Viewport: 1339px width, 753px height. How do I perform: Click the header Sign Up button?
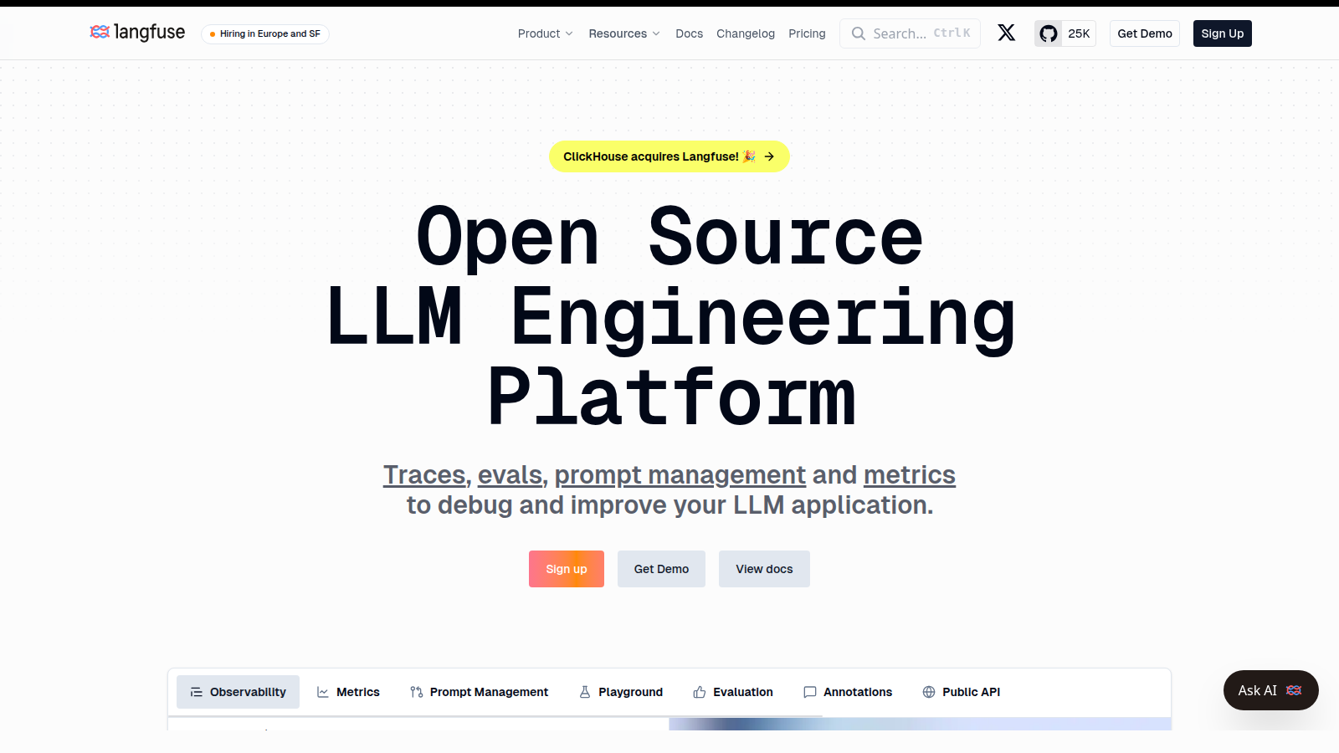pos(1223,33)
